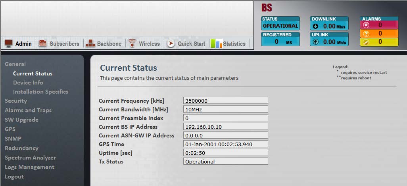Viewport: 407px width, 186px height.
Task: Click the Quick Start play icon
Action: coord(171,43)
